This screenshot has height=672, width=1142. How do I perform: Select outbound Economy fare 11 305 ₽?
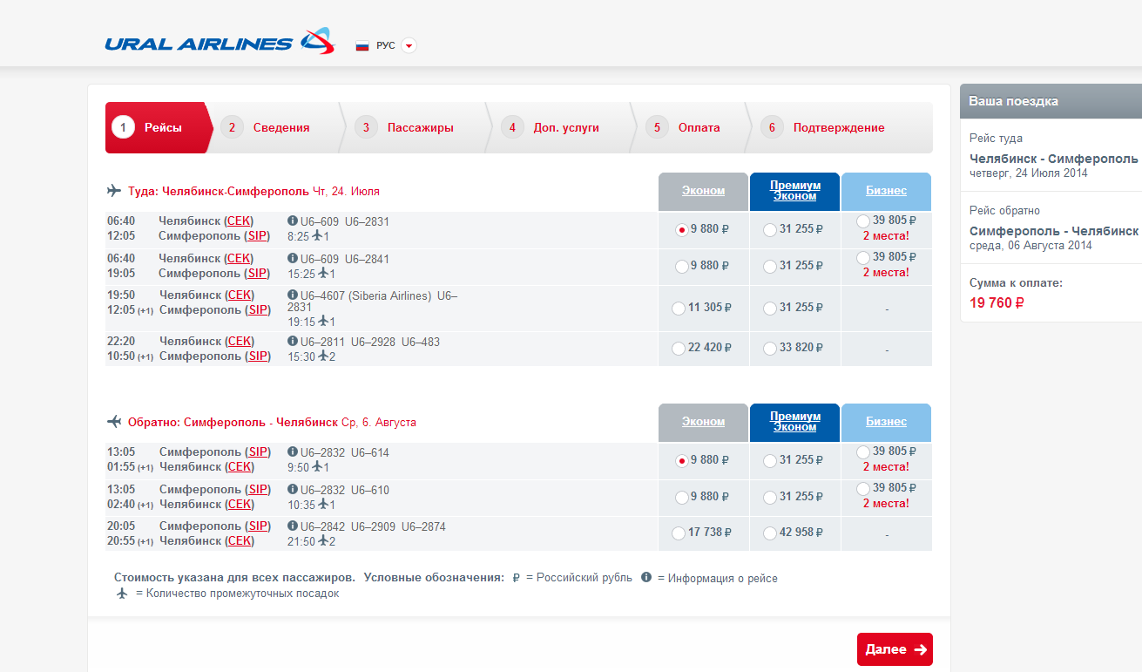coord(679,309)
